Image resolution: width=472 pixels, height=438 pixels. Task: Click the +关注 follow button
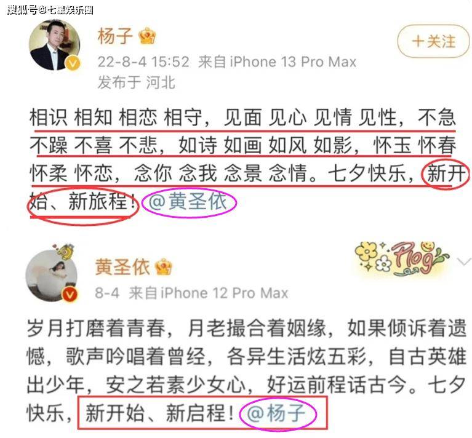point(433,41)
